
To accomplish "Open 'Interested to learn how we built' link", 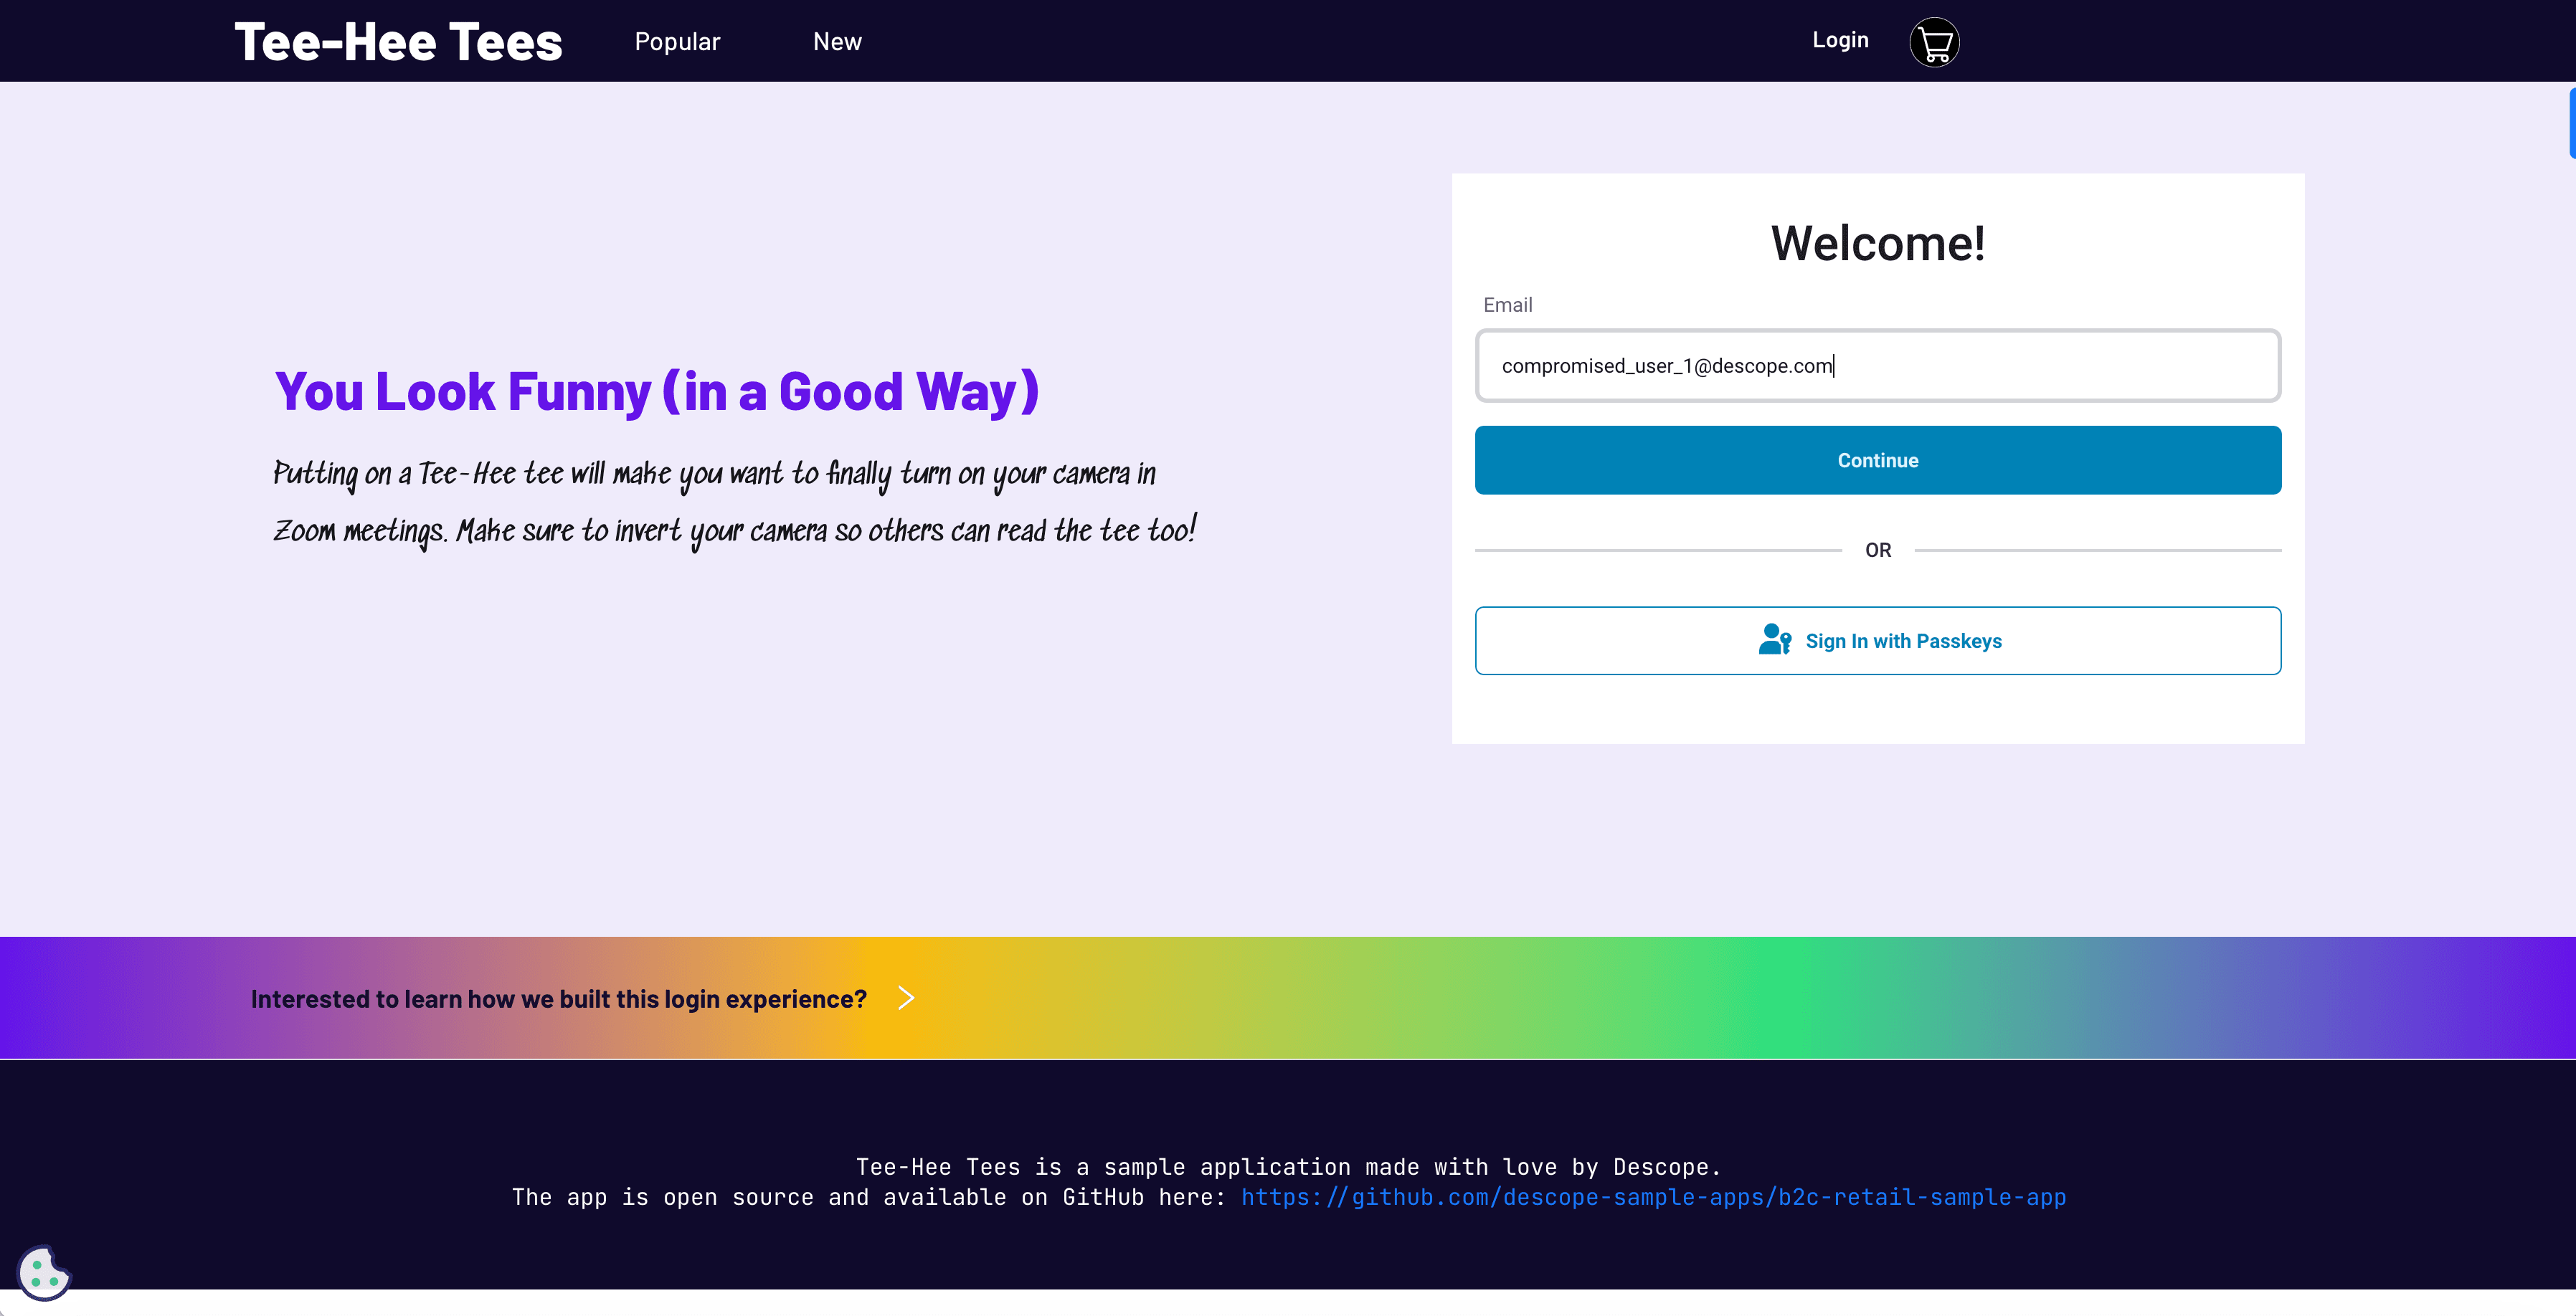I will [x=558, y=999].
